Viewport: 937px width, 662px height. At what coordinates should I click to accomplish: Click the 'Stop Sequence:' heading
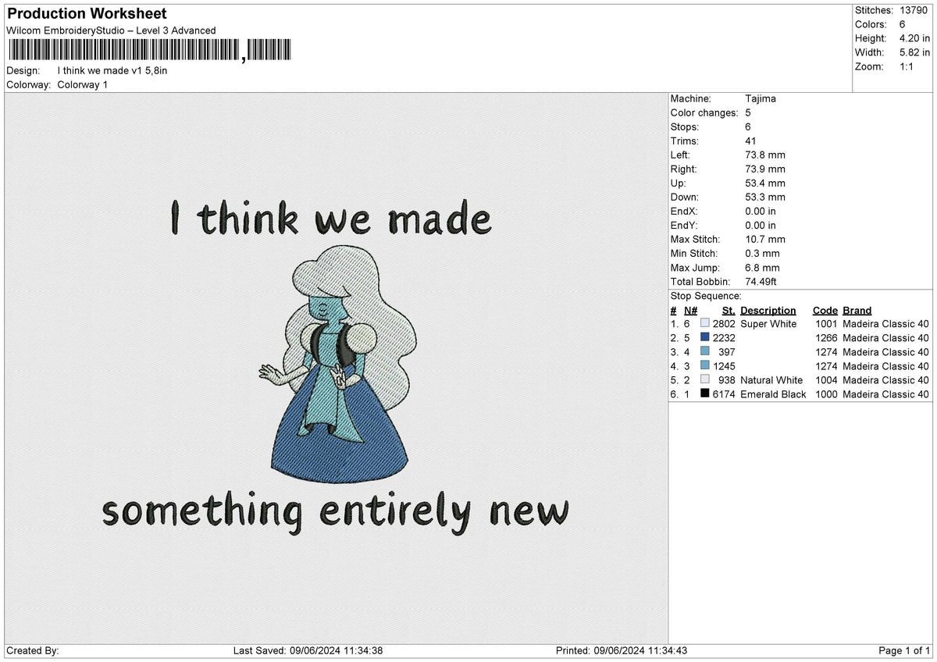coord(705,296)
